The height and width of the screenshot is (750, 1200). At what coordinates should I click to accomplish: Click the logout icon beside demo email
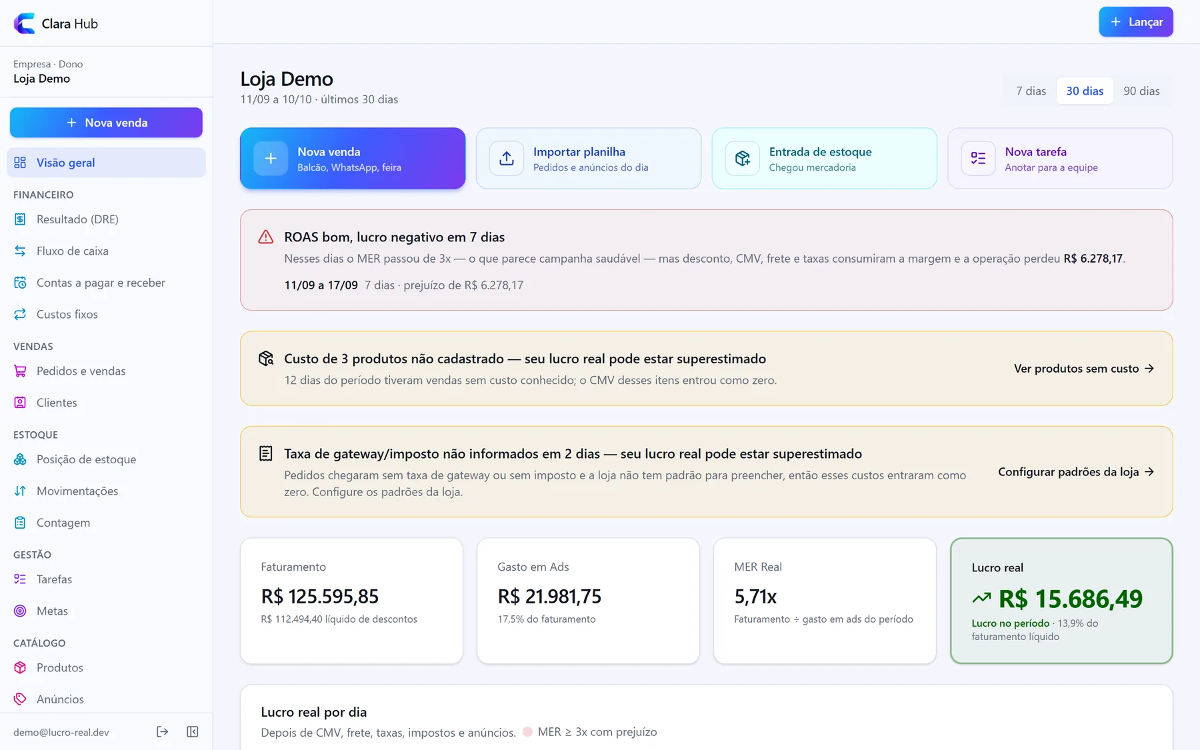pos(162,732)
